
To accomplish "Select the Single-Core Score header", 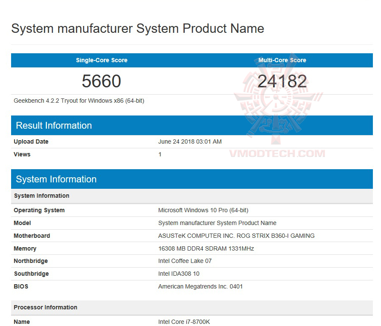I will [x=102, y=60].
